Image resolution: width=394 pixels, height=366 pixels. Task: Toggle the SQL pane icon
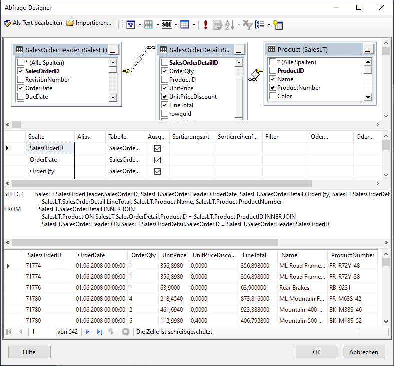pos(166,24)
